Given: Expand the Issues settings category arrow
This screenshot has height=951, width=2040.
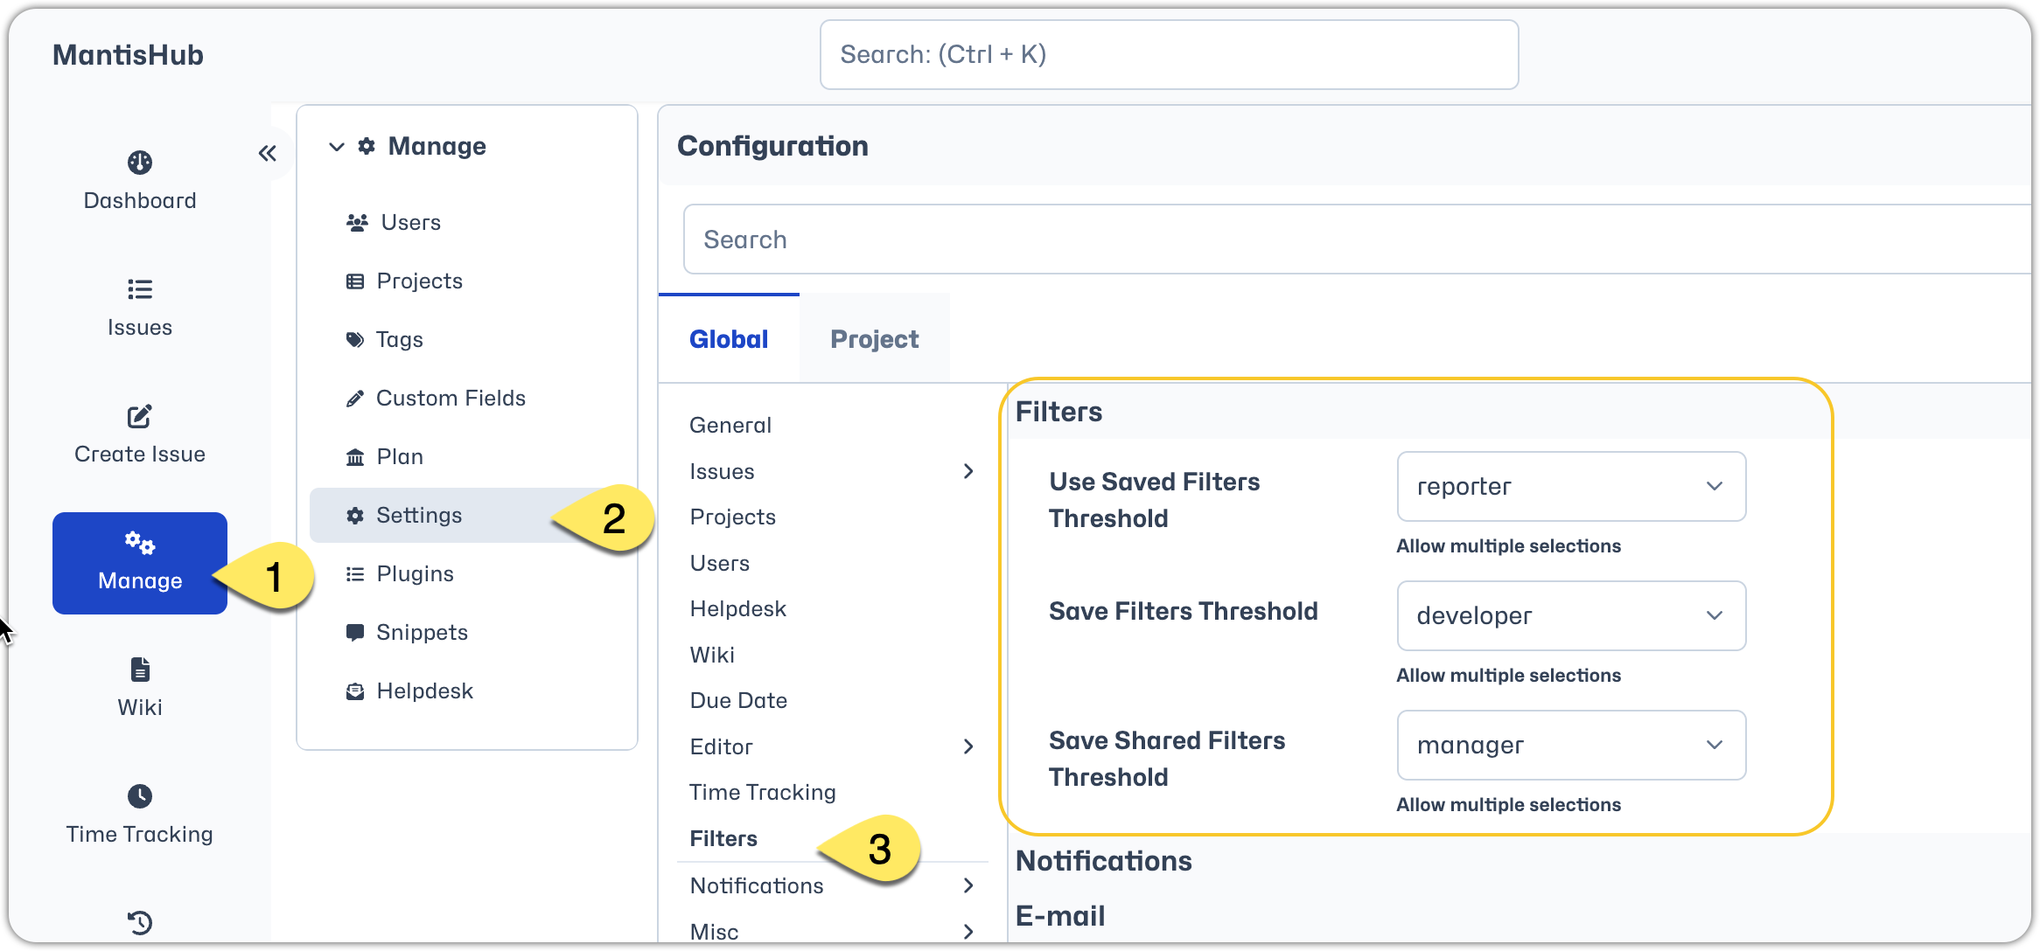Looking at the screenshot, I should pyautogui.click(x=968, y=471).
